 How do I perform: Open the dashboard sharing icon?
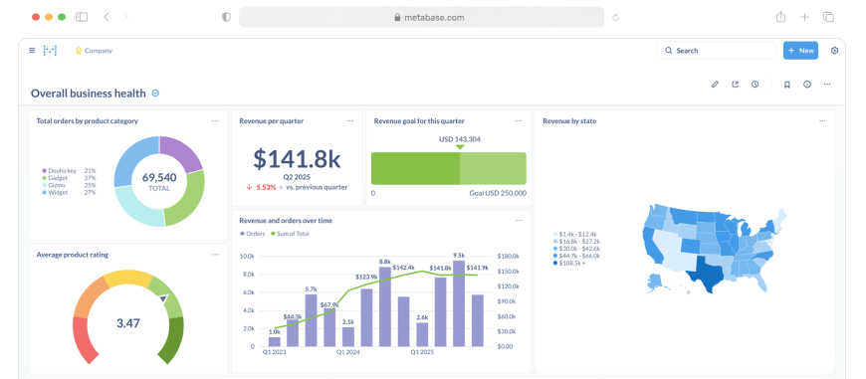tap(736, 85)
